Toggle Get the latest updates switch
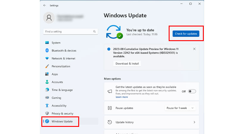Screen dimensions: 238x134 tap(192, 91)
